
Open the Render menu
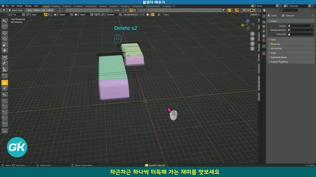pyautogui.click(x=20, y=6)
